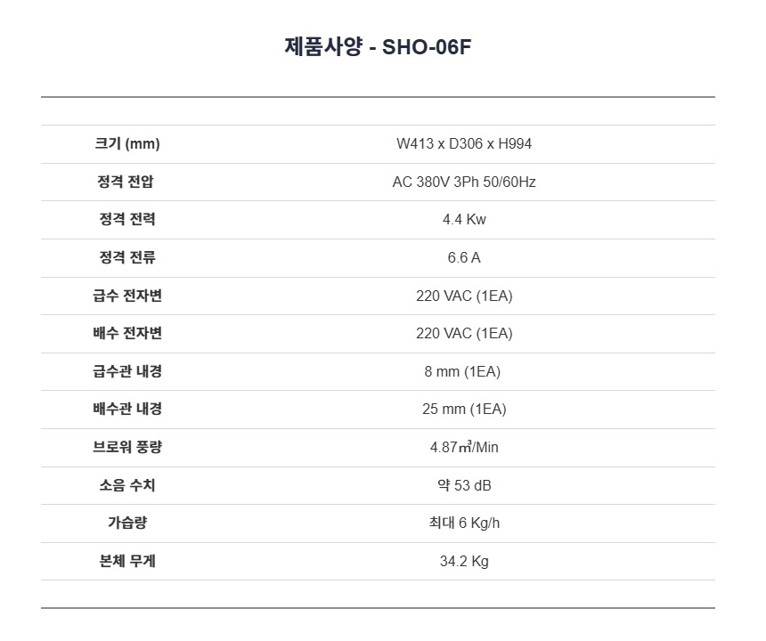Select the 25 mm (1EA) value
Image resolution: width=766 pixels, height=641 pixels.
point(464,410)
